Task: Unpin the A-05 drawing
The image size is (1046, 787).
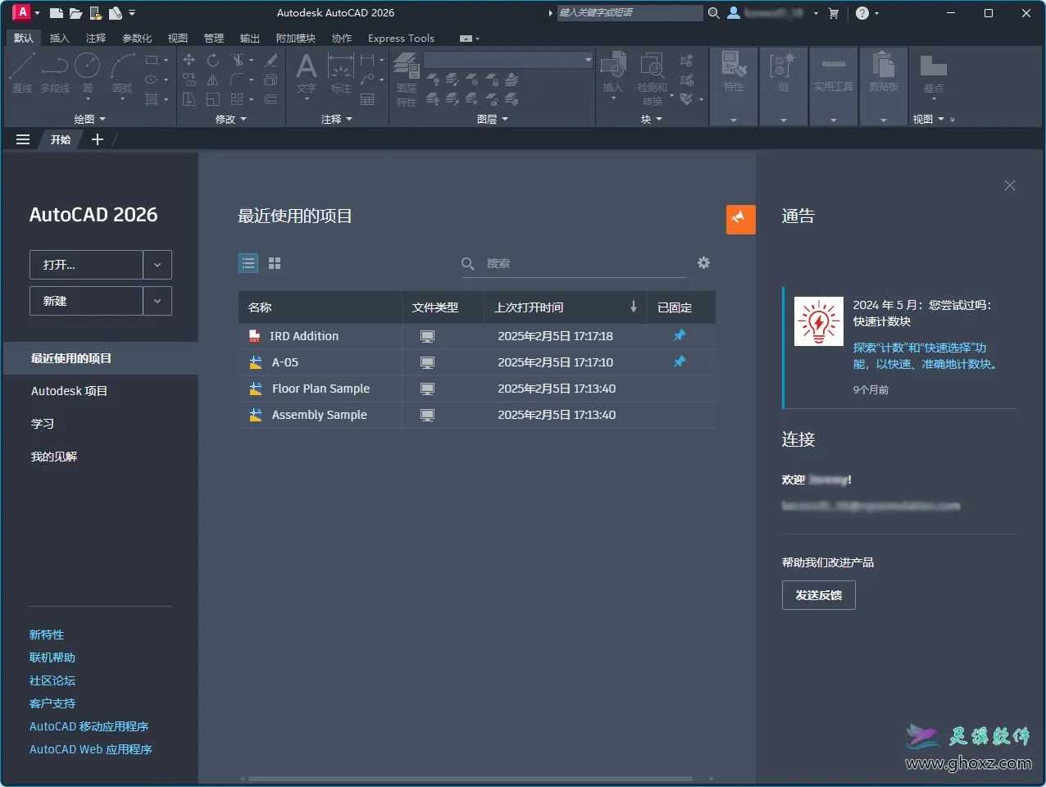Action: 680,362
